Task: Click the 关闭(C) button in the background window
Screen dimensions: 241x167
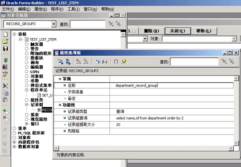Action: (178, 31)
